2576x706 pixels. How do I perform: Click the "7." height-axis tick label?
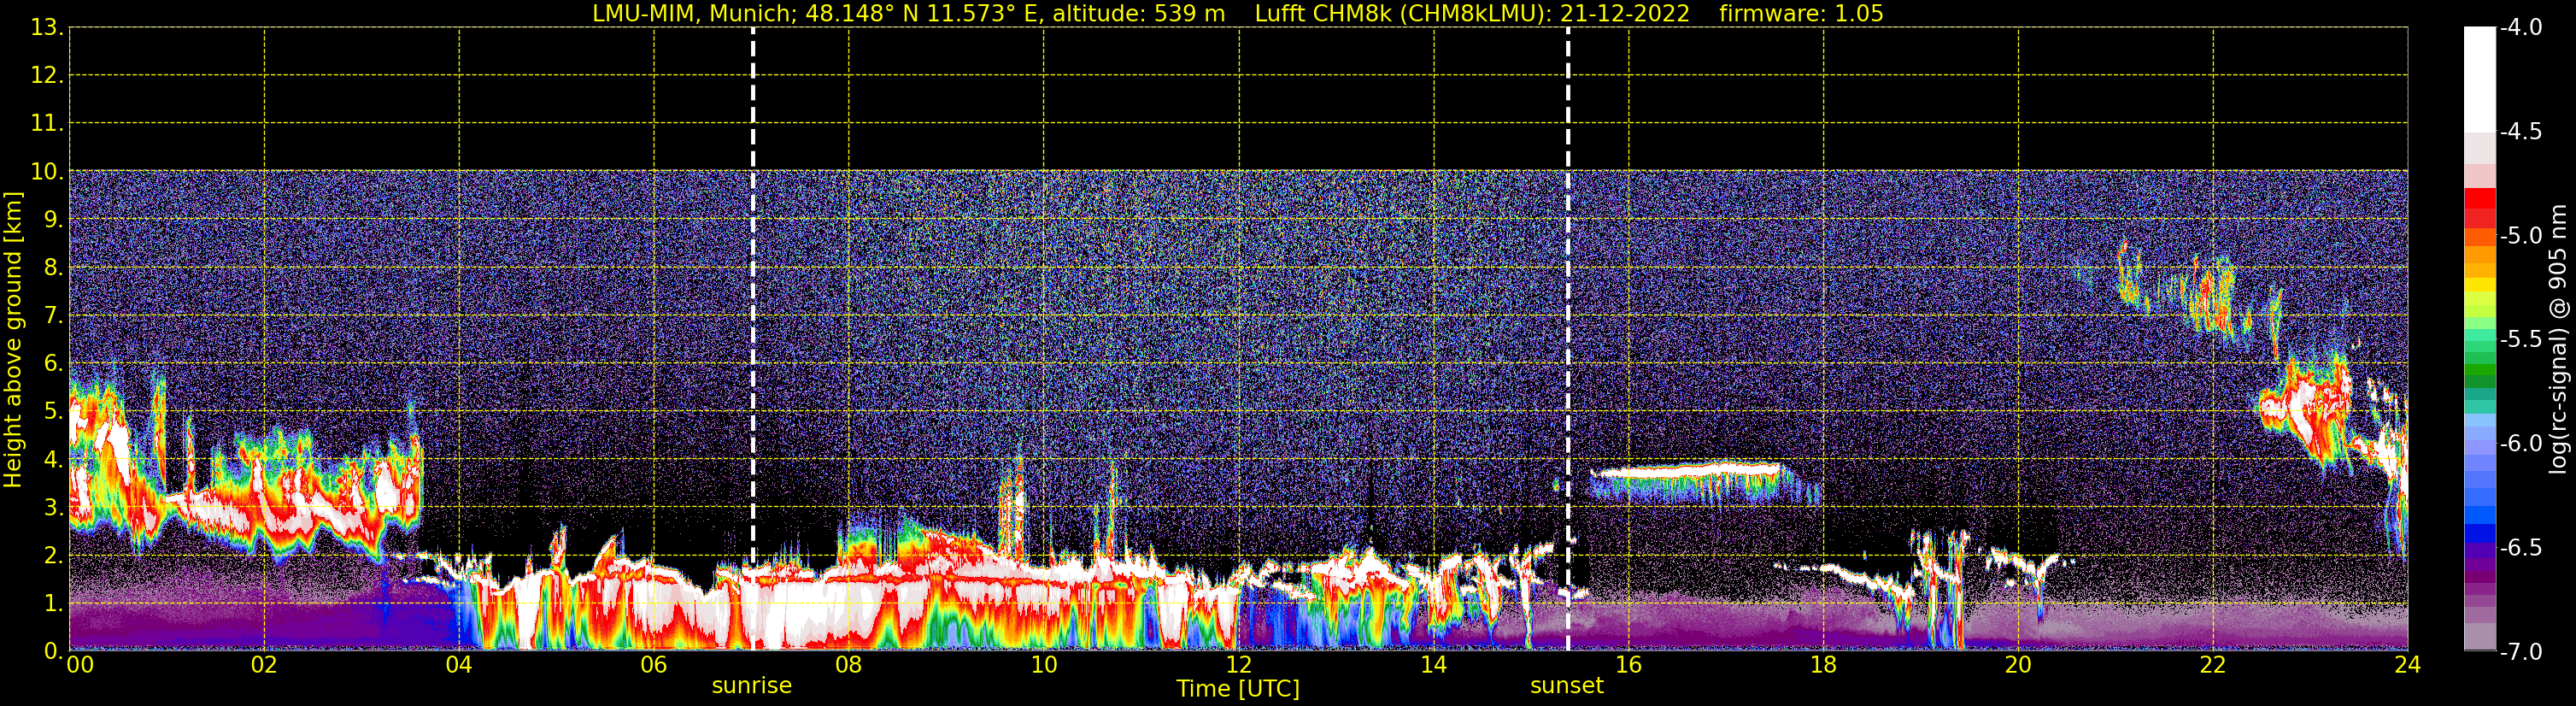point(53,316)
